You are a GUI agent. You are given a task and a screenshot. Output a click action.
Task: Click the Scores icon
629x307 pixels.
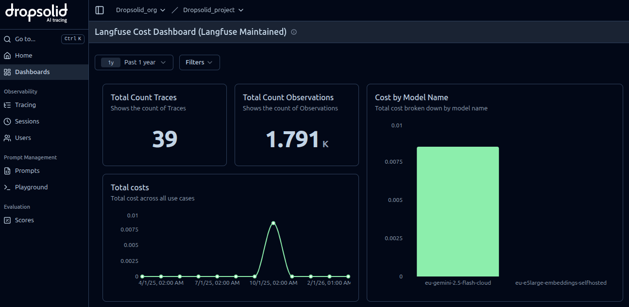(x=7, y=220)
